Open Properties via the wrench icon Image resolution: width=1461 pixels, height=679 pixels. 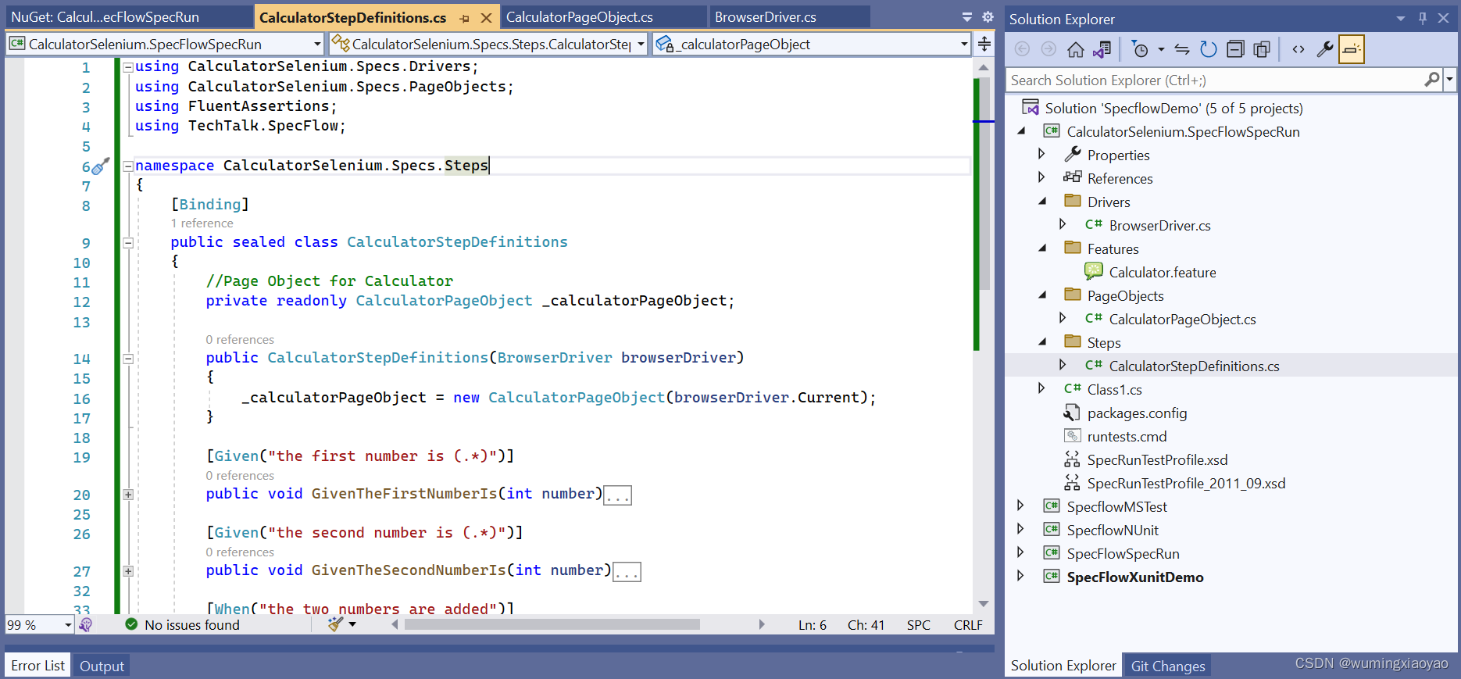click(1325, 50)
